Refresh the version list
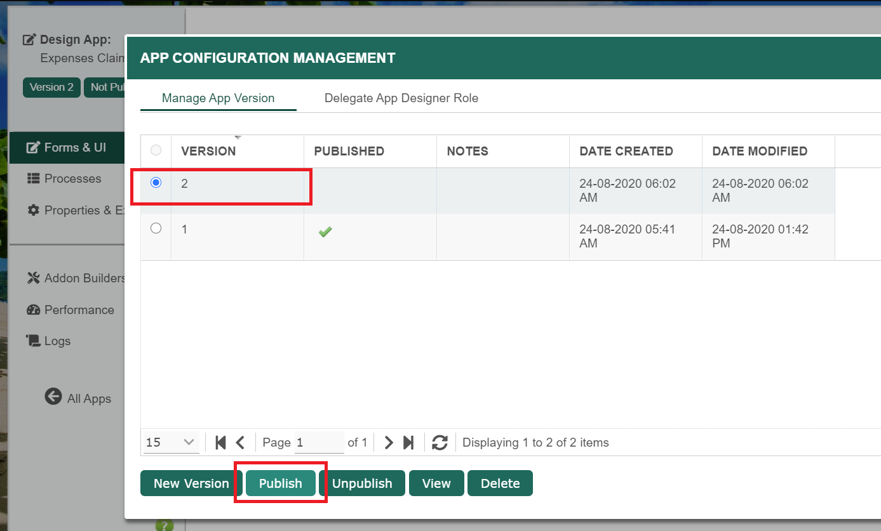Image resolution: width=881 pixels, height=531 pixels. pyautogui.click(x=440, y=442)
